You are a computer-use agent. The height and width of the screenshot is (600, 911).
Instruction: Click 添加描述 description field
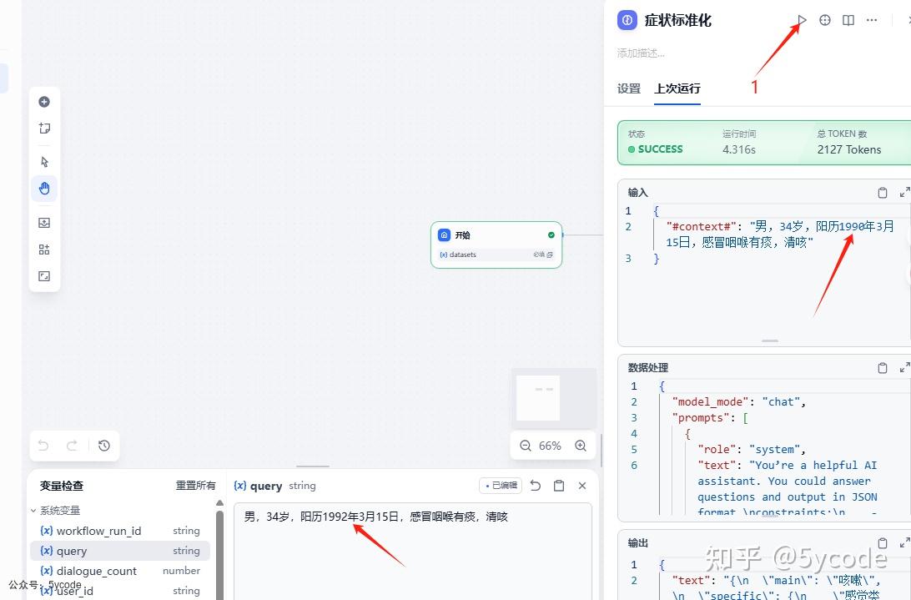(641, 53)
